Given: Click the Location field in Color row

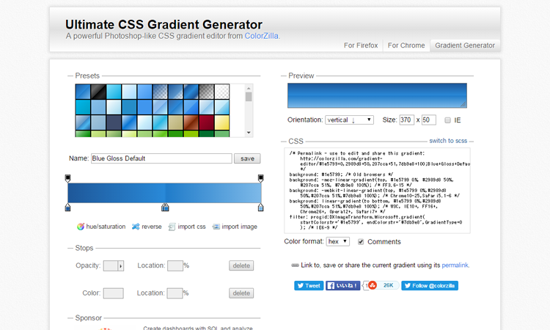Looking at the screenshot, I should [x=175, y=293].
